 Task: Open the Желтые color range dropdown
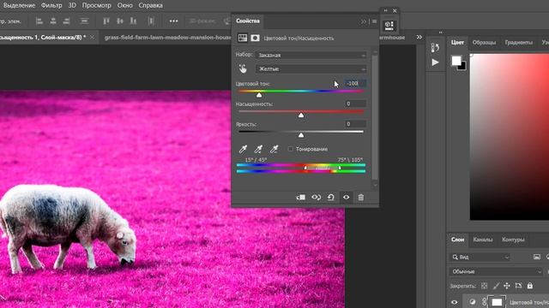point(311,68)
